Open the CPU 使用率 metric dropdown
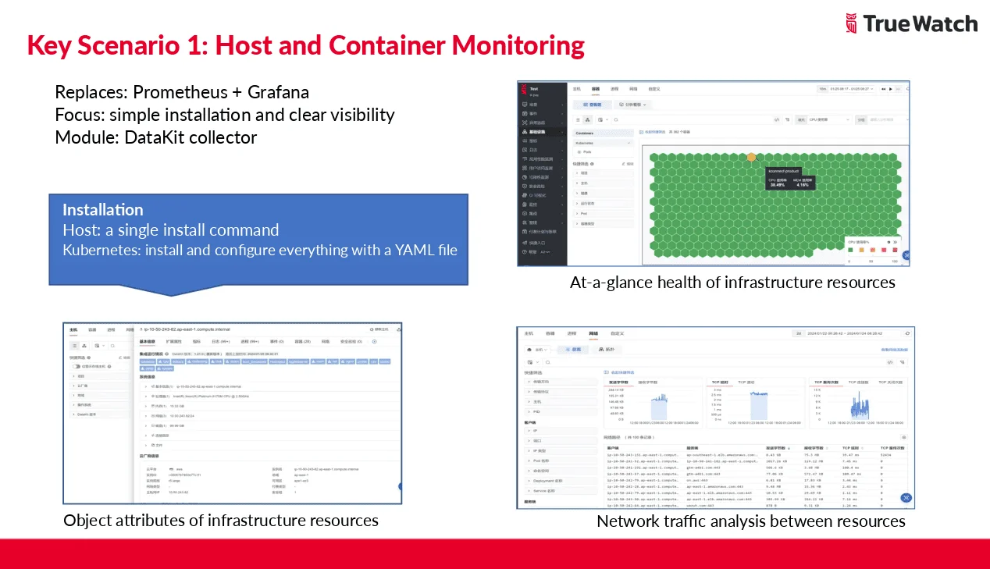Viewport: 990px width, 569px height. pos(829,119)
